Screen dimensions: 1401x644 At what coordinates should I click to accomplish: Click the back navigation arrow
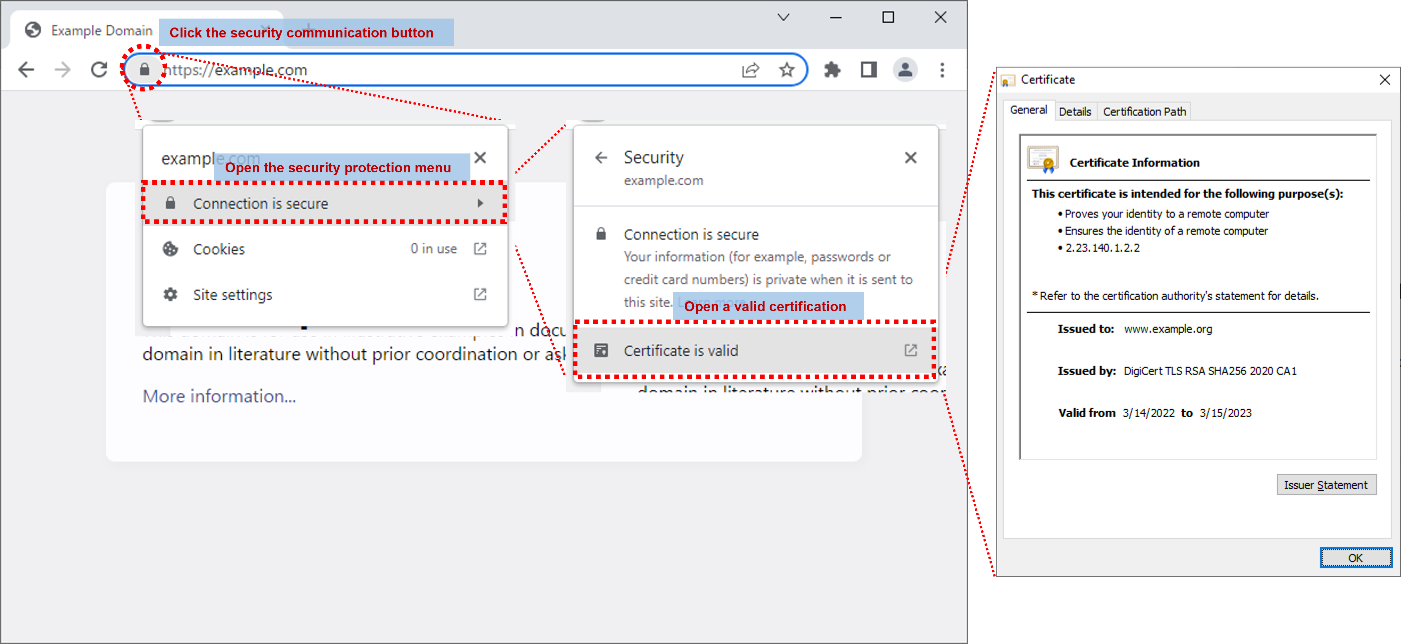tap(26, 70)
